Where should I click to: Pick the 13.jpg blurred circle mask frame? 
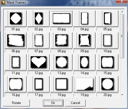click(61, 62)
